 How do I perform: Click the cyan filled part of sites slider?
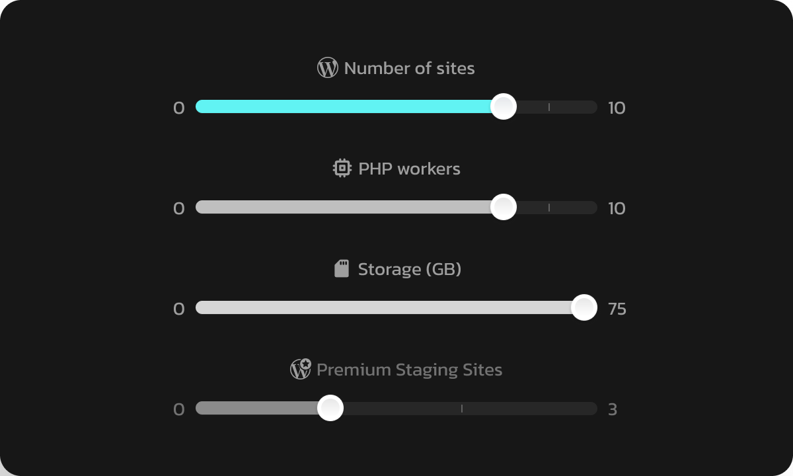[x=344, y=106]
